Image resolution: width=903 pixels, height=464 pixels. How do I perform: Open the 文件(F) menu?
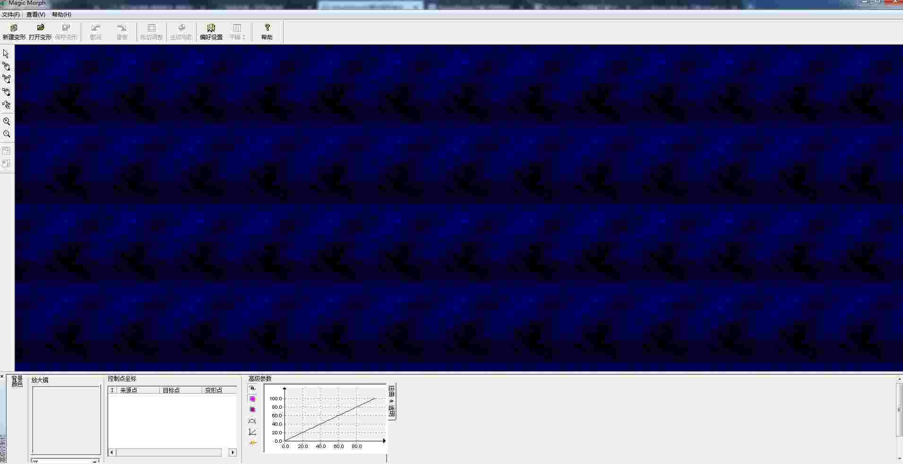tap(10, 15)
